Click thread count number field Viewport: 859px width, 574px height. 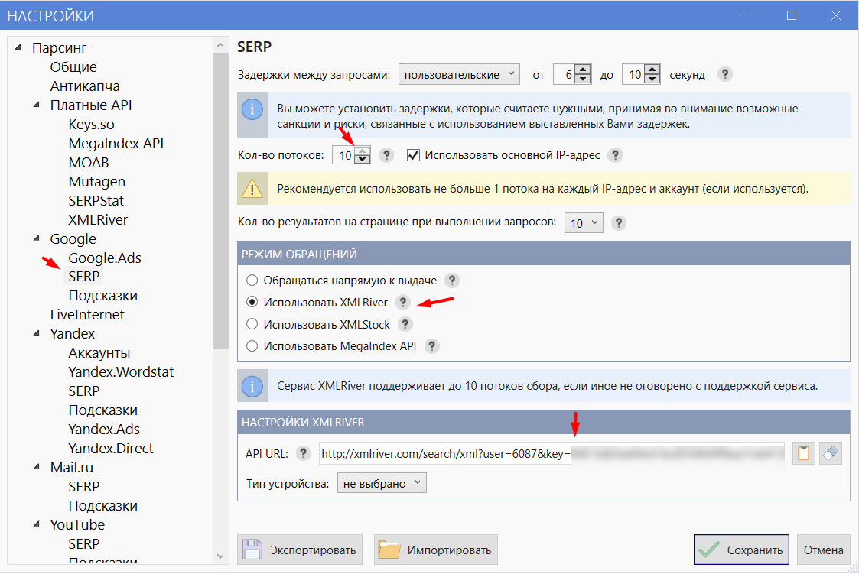344,155
